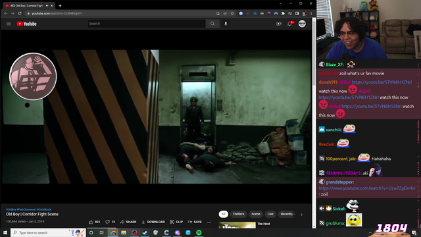
Task: Open dovah911's first youtu.be link in chat
Action: pyautogui.click(x=382, y=82)
